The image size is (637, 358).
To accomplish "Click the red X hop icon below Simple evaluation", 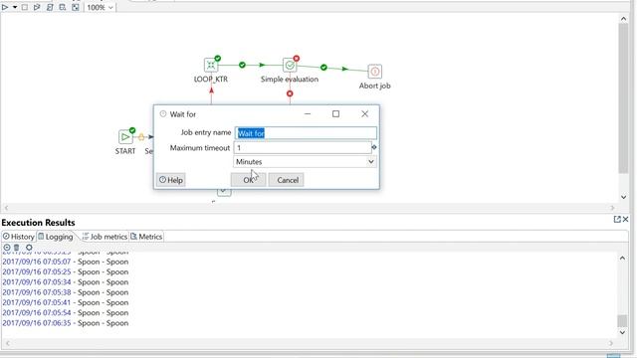I will point(290,93).
